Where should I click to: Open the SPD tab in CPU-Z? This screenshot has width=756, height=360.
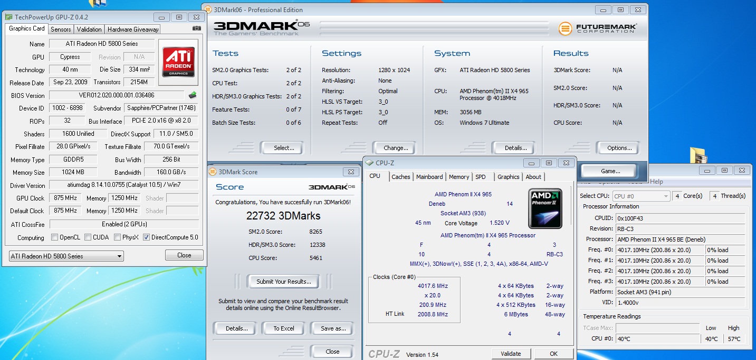[x=481, y=177]
